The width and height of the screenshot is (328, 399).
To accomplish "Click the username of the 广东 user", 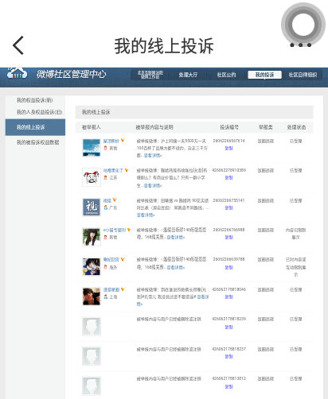I will 107,200.
